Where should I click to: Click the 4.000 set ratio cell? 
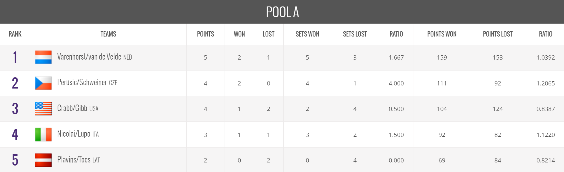click(396, 83)
